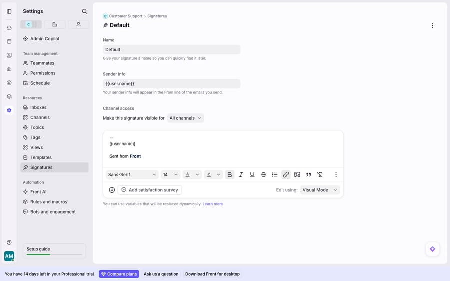Open the font size 14 dropdown
Image resolution: width=450 pixels, height=281 pixels.
[x=170, y=175]
